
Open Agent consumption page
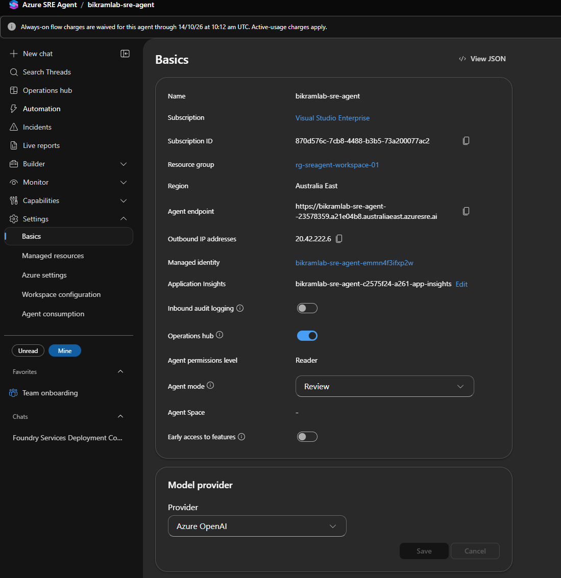pos(53,314)
